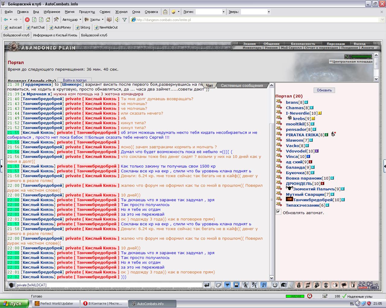The height and width of the screenshot is (308, 386).
Task: Open the Магия menu
Action: 69,12
